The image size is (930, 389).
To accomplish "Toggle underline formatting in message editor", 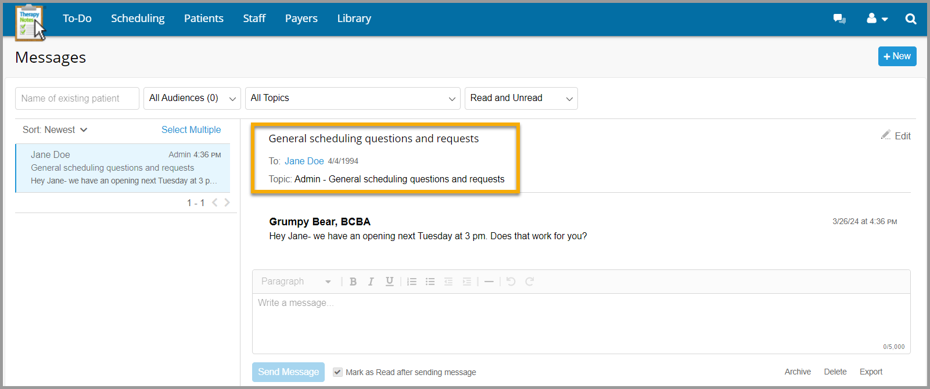I will tap(389, 282).
